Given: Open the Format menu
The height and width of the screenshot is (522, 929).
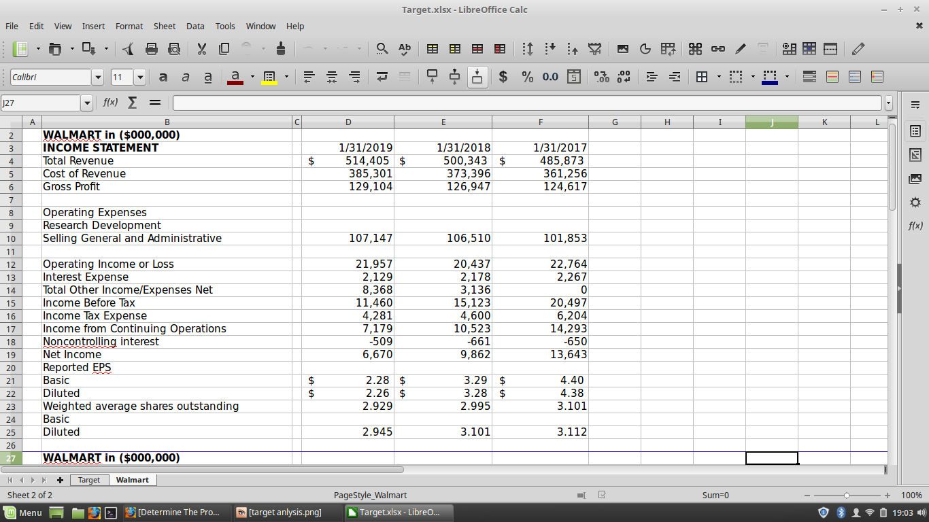Looking at the screenshot, I should coord(129,26).
